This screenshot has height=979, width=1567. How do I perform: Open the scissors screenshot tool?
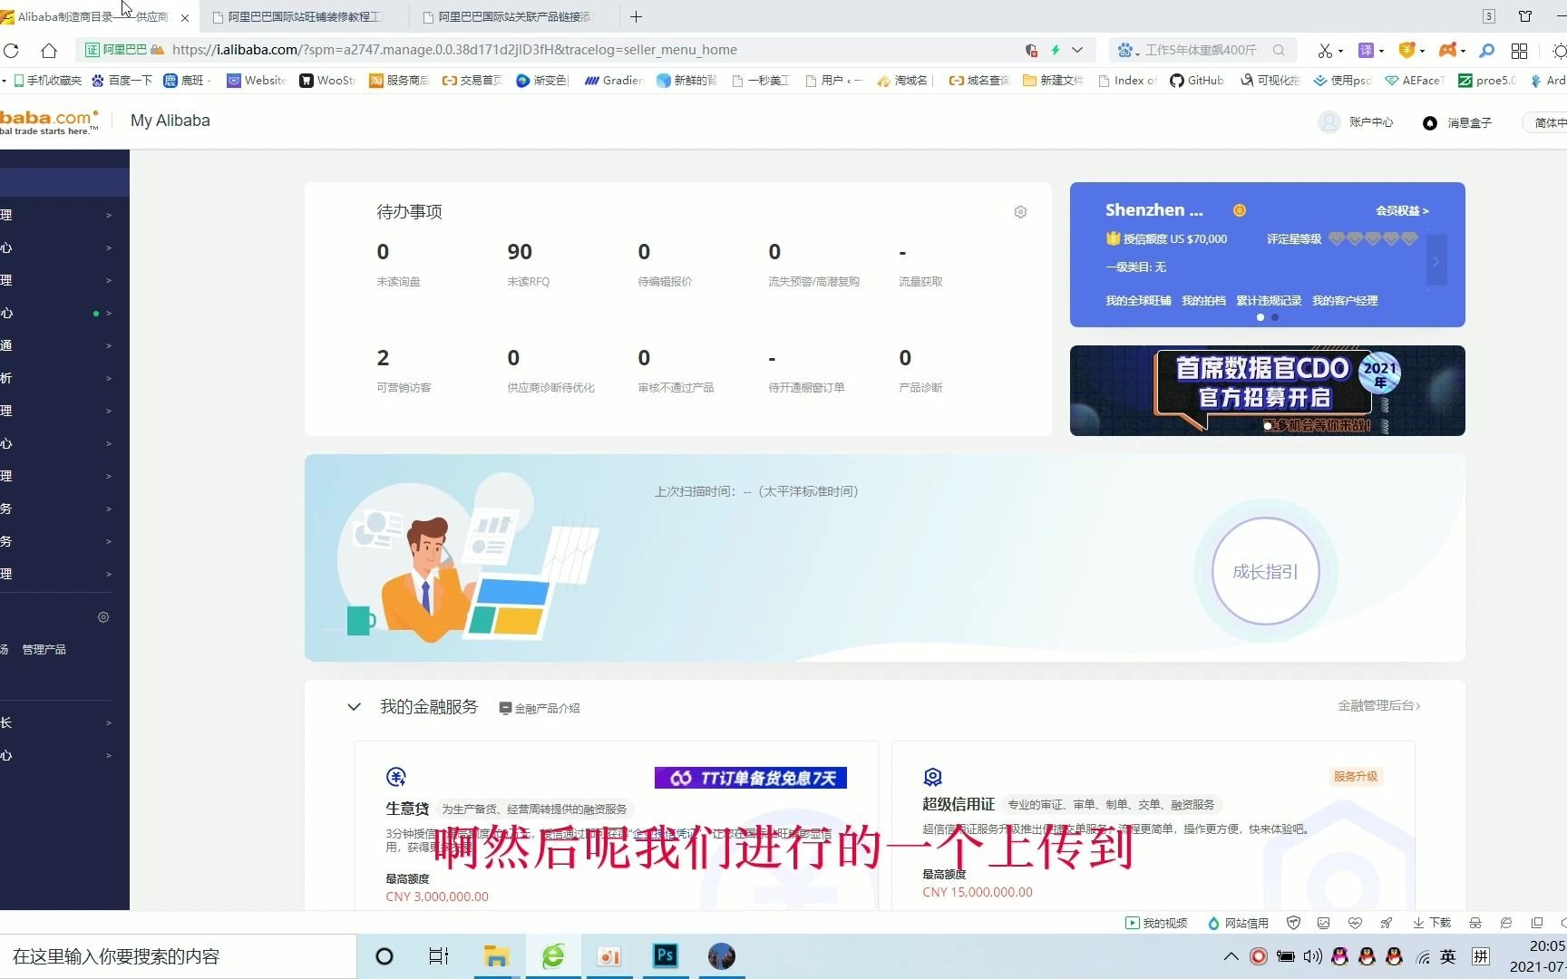tap(1326, 50)
